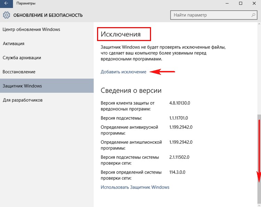
Task: Click the version value 4.8.10130.0
Action: [180, 103]
